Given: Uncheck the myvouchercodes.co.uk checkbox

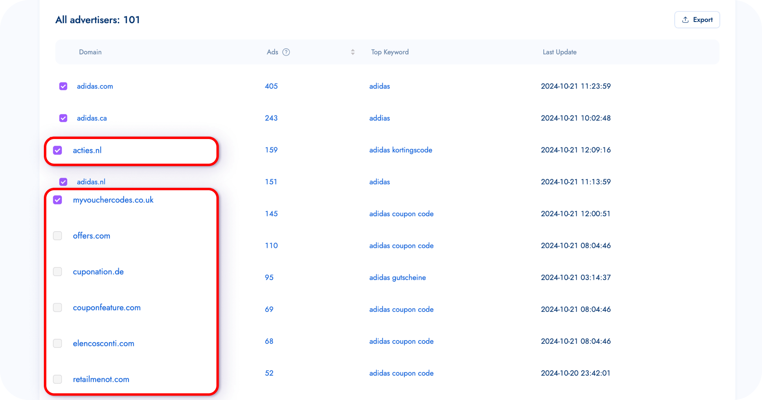Looking at the screenshot, I should [58, 200].
